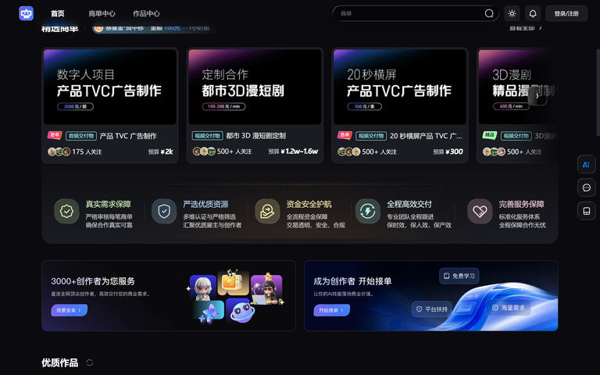Click the robot logo icon
Screen dimensions: 600x375
[26, 13]
